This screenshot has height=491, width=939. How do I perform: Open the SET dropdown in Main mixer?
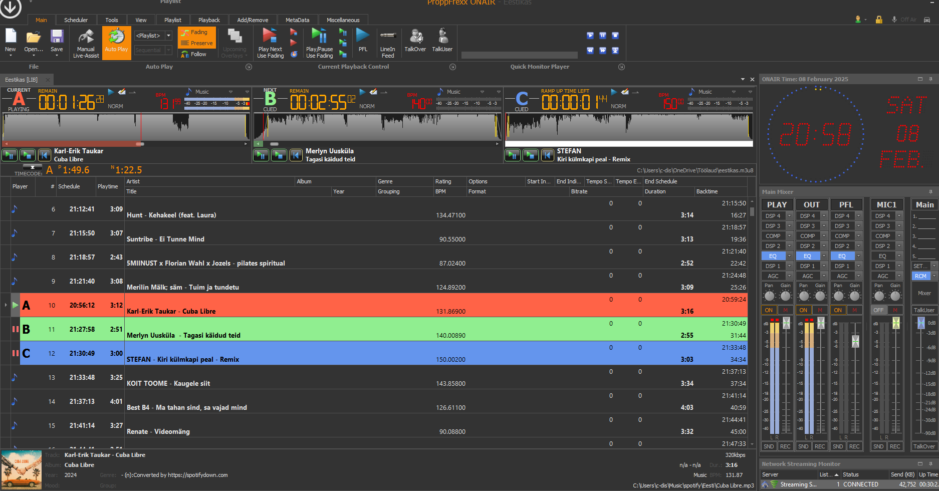click(x=934, y=266)
